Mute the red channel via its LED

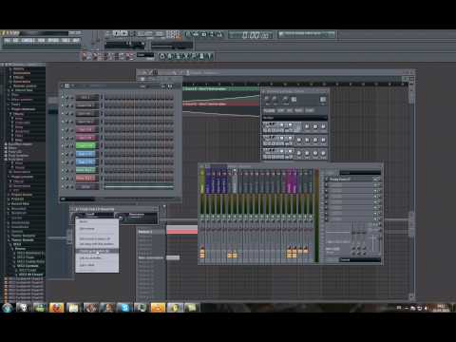(63, 179)
